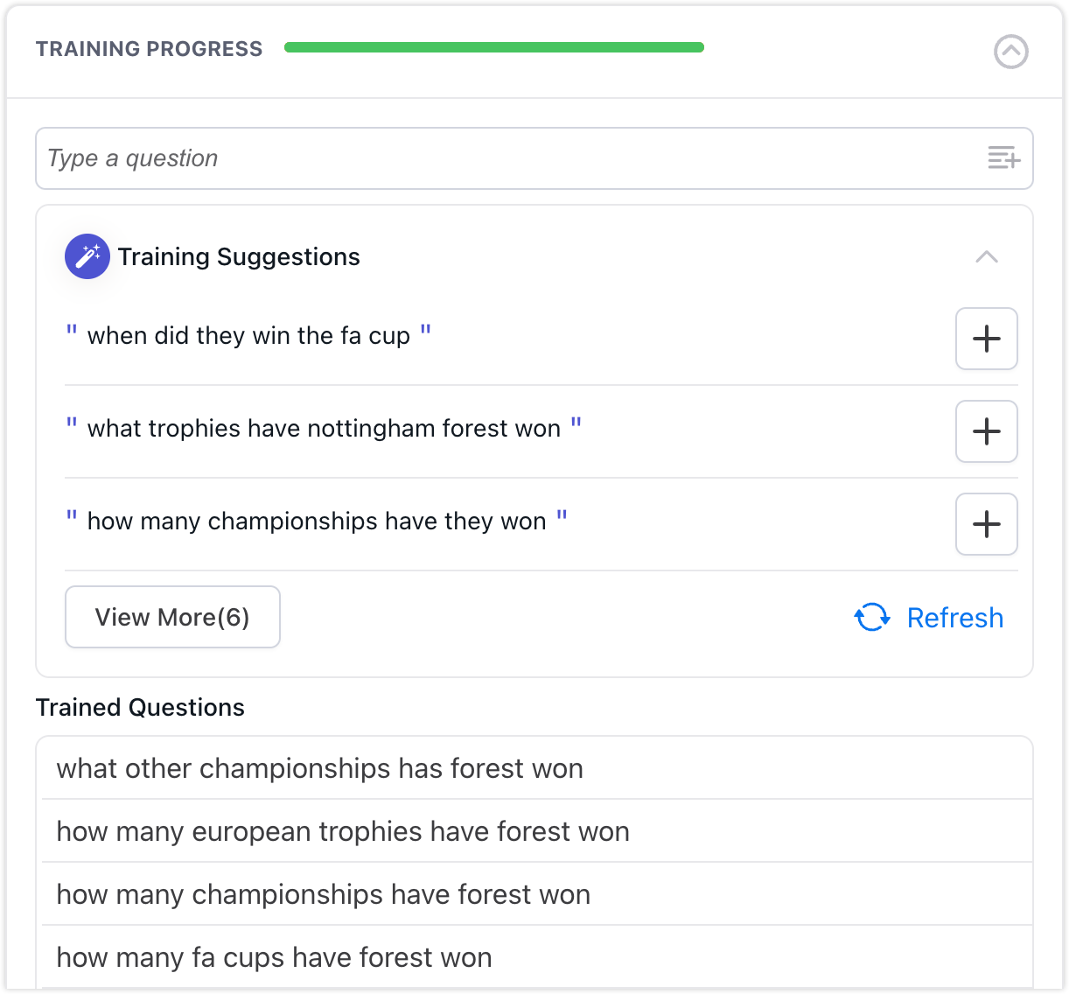The height and width of the screenshot is (994, 1069).
Task: Add "how many championships have they won" suggestion
Action: coord(986,524)
